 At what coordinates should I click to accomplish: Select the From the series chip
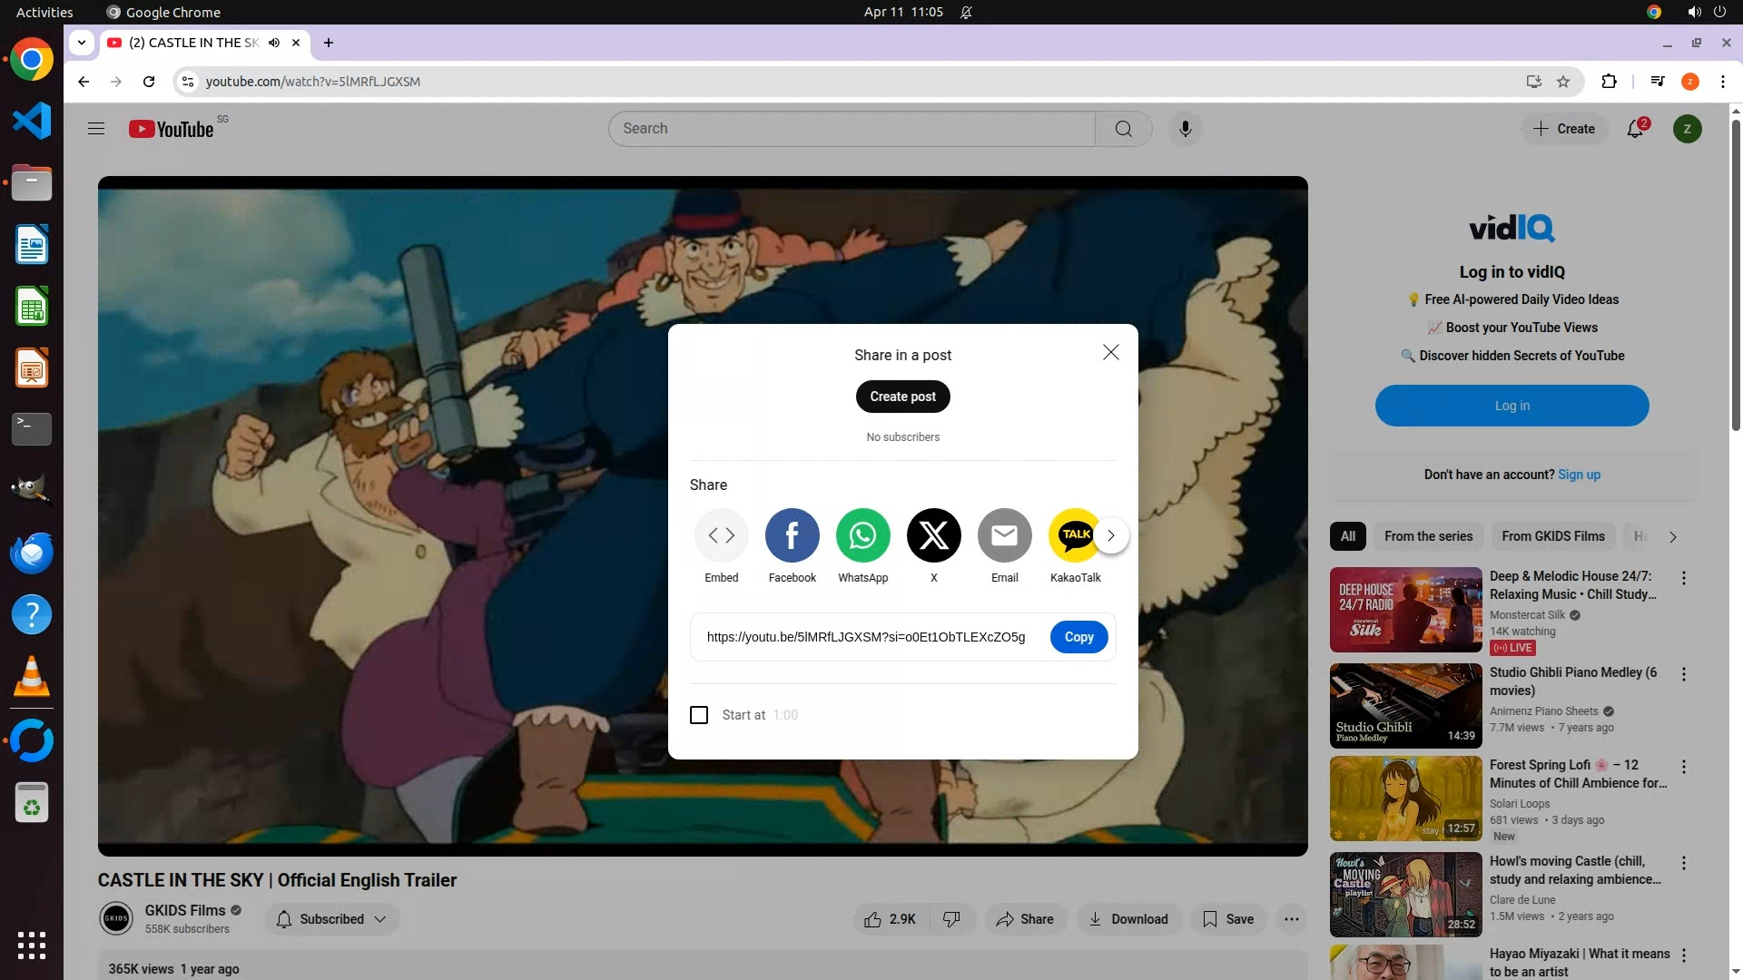click(1428, 536)
